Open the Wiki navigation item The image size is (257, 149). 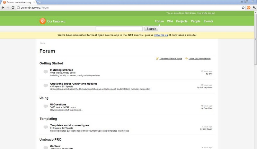pyautogui.click(x=170, y=21)
